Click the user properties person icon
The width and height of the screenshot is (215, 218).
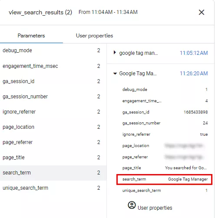click(x=132, y=205)
